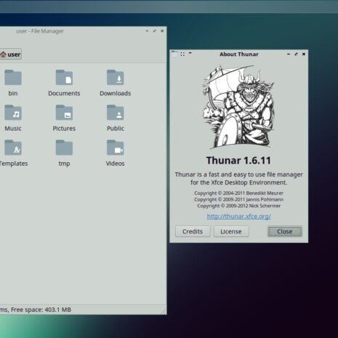The height and width of the screenshot is (338, 338).
Task: Click 'Copyright © 2009-2011 Jannis Pohlmann' line
Action: point(238,199)
